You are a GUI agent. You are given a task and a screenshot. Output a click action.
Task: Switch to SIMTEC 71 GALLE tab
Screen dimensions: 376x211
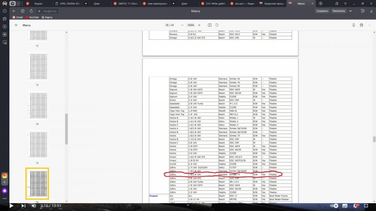click(x=126, y=4)
